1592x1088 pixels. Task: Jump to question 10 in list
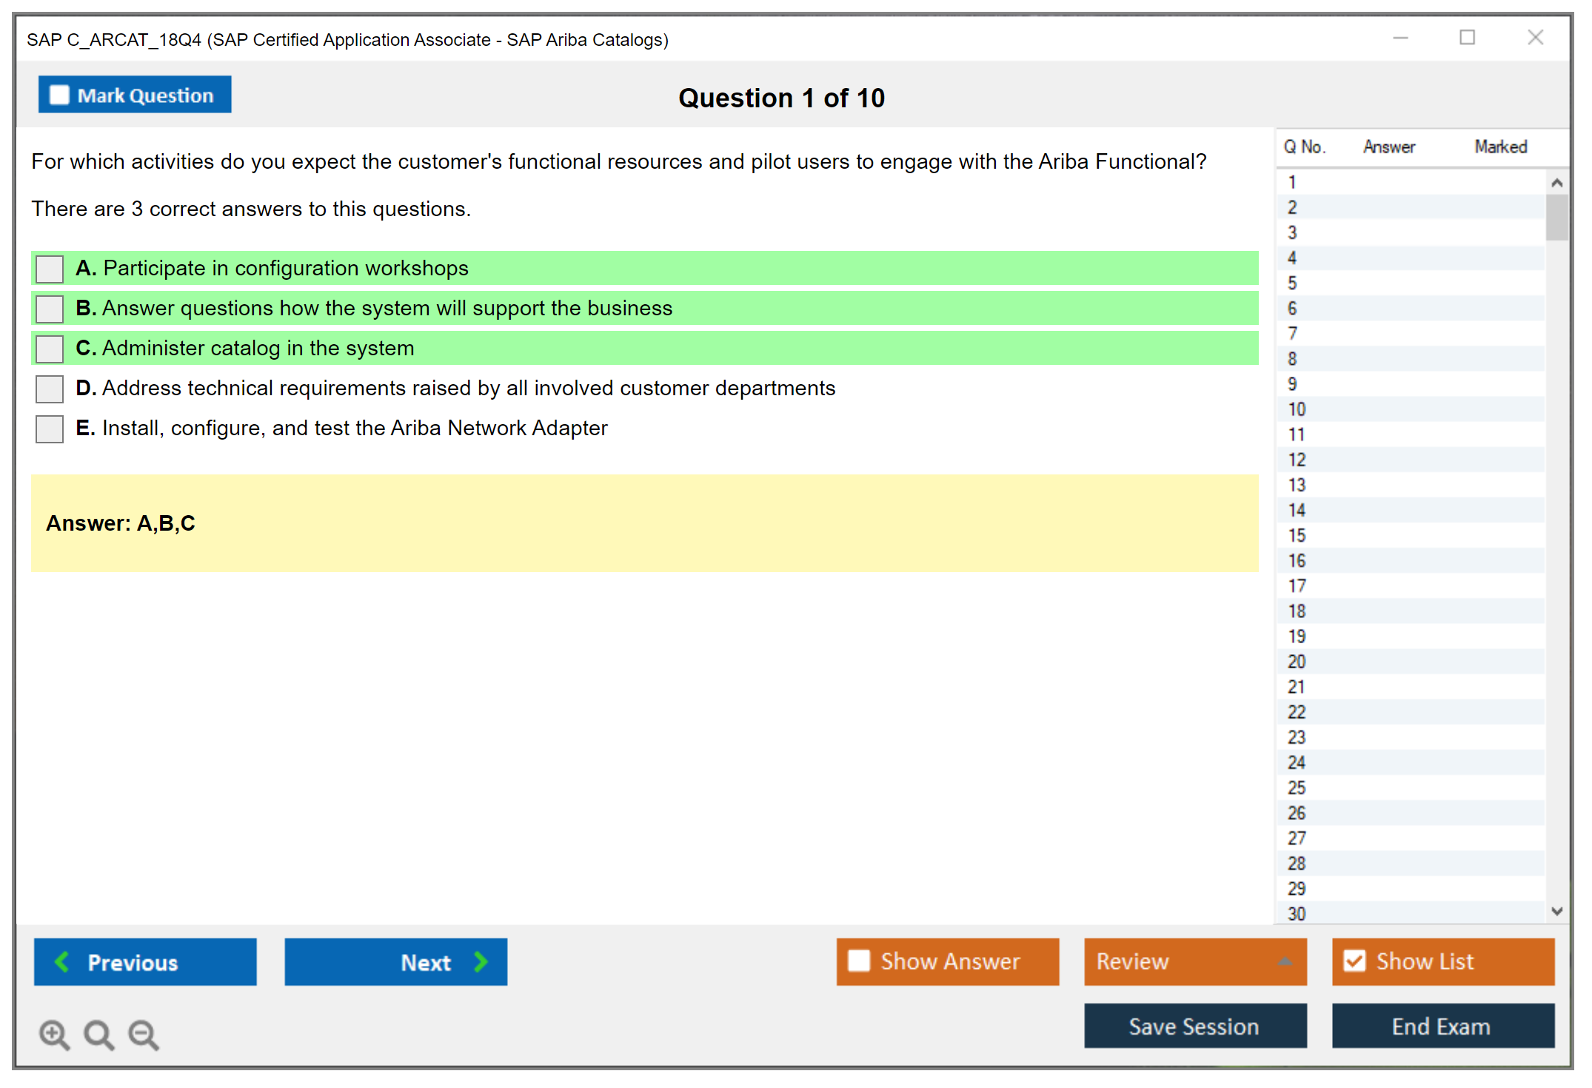pyautogui.click(x=1297, y=409)
